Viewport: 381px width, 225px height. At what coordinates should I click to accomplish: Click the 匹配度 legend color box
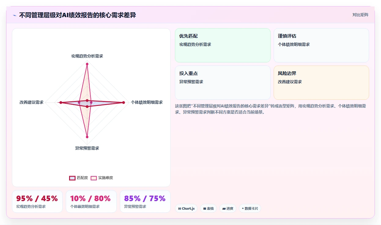[x=72, y=178]
